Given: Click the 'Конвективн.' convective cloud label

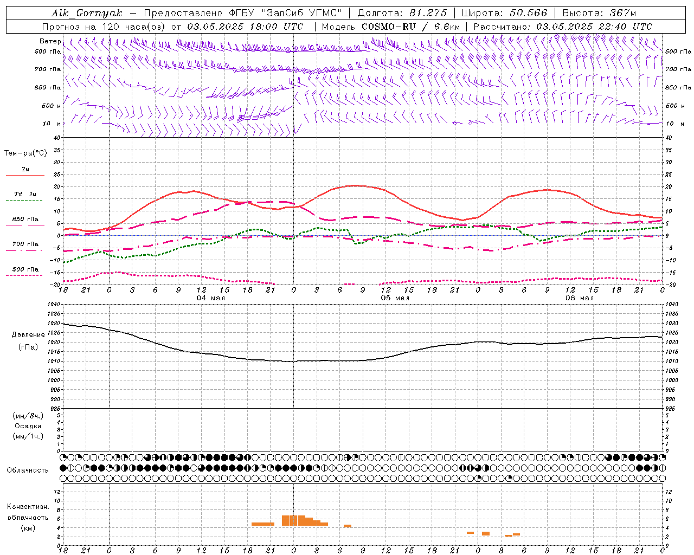Looking at the screenshot, I should [28, 507].
